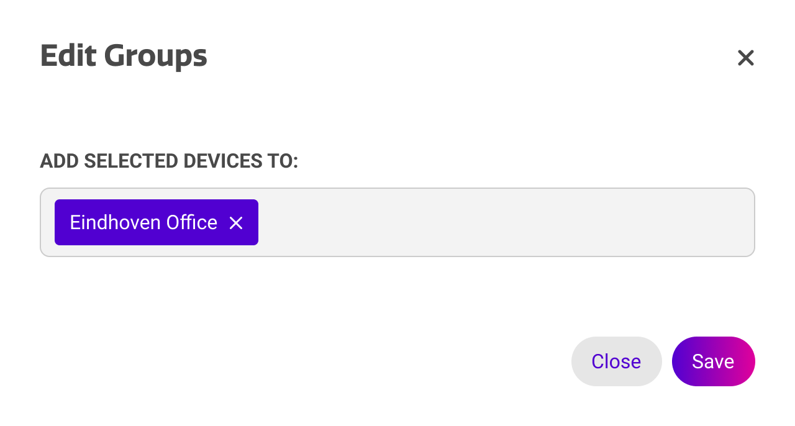
Task: Cancel editing via the Close button
Action: click(616, 361)
